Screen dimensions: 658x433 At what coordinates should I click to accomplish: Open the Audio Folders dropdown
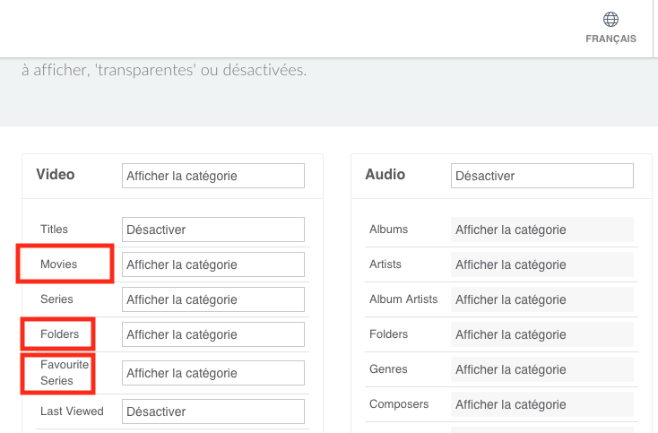point(542,334)
